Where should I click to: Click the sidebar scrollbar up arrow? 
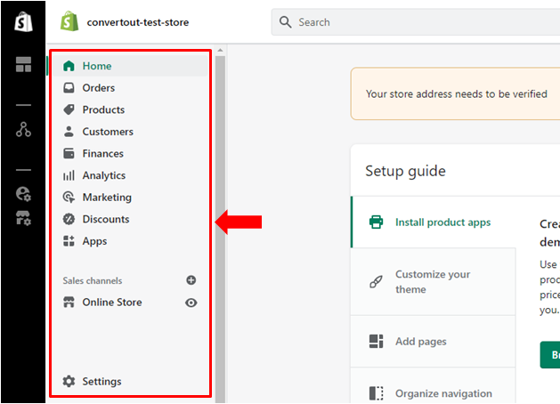(x=221, y=51)
